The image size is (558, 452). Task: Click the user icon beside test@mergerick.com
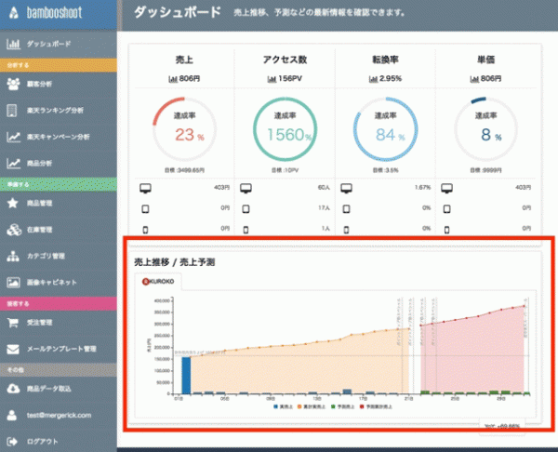tap(12, 415)
